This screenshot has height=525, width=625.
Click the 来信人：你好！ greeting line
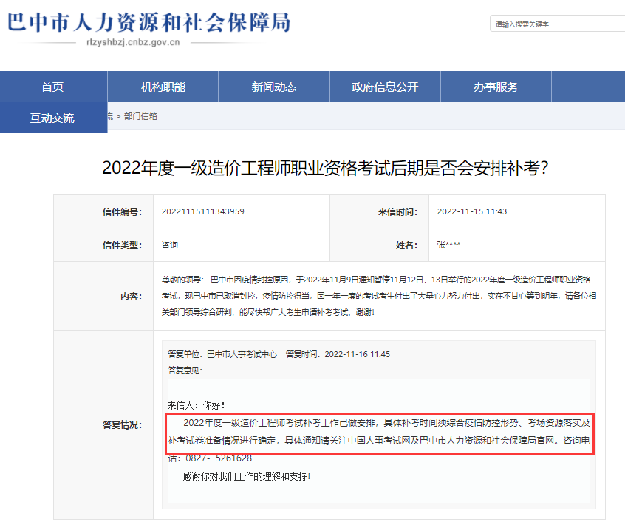click(x=196, y=405)
